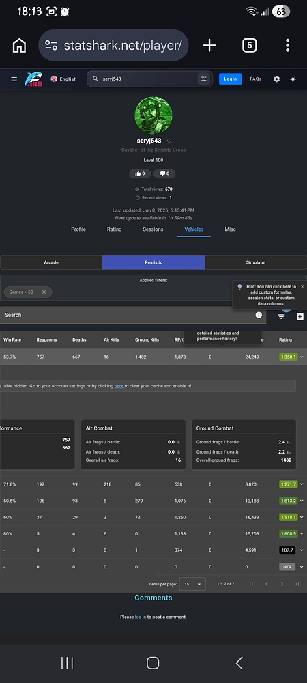The image size is (307, 683).
Task: Open the tab switcher showing 5
Action: pyautogui.click(x=249, y=45)
